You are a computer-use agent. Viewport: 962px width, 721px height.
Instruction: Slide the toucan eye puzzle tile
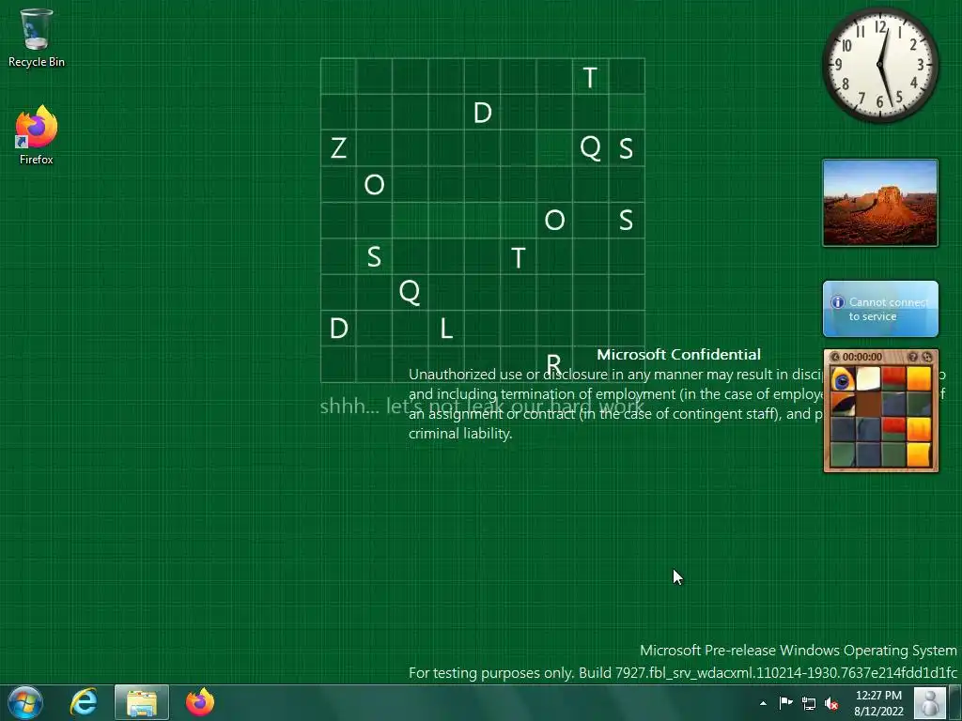843,379
